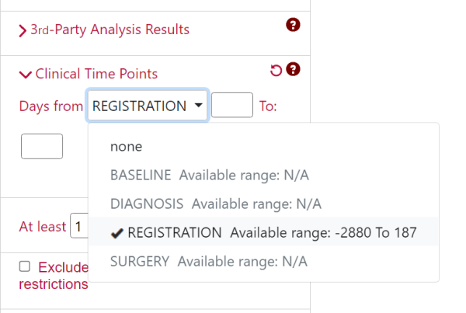Click the Clinical Time Points heading
466x313 pixels.
tap(96, 74)
